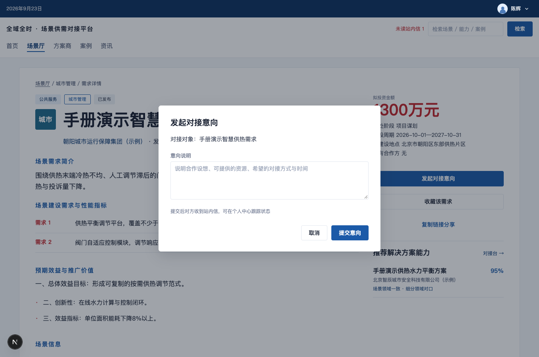The image size is (539, 357).
Task: Open the 对接台 arrow link
Action: [x=493, y=253]
